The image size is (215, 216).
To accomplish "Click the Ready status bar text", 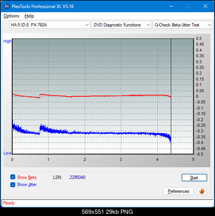I will click(x=9, y=203).
